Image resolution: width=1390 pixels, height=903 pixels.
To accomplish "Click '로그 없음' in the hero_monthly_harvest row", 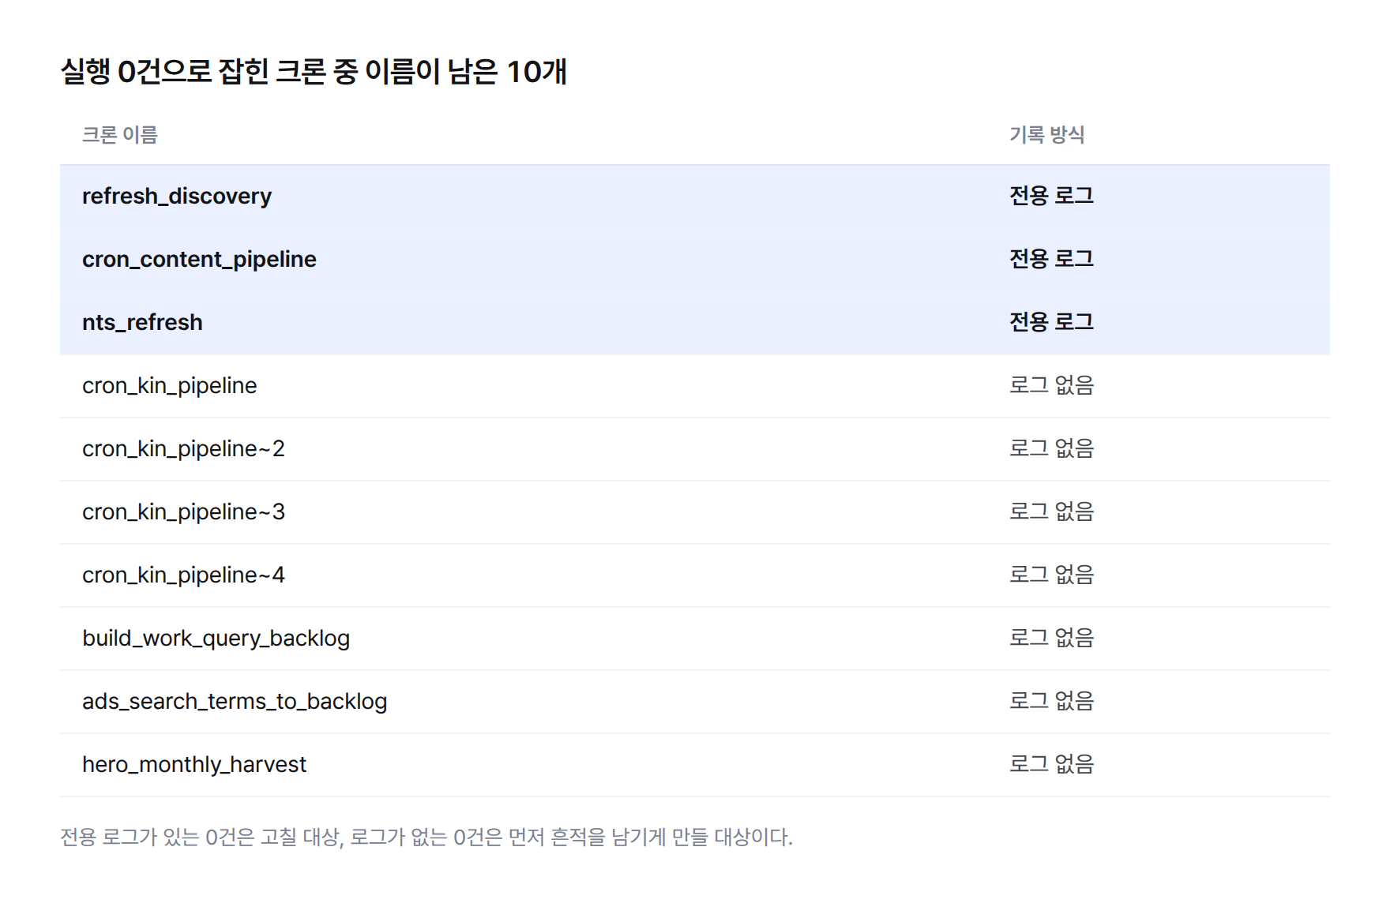I will pos(1051,764).
